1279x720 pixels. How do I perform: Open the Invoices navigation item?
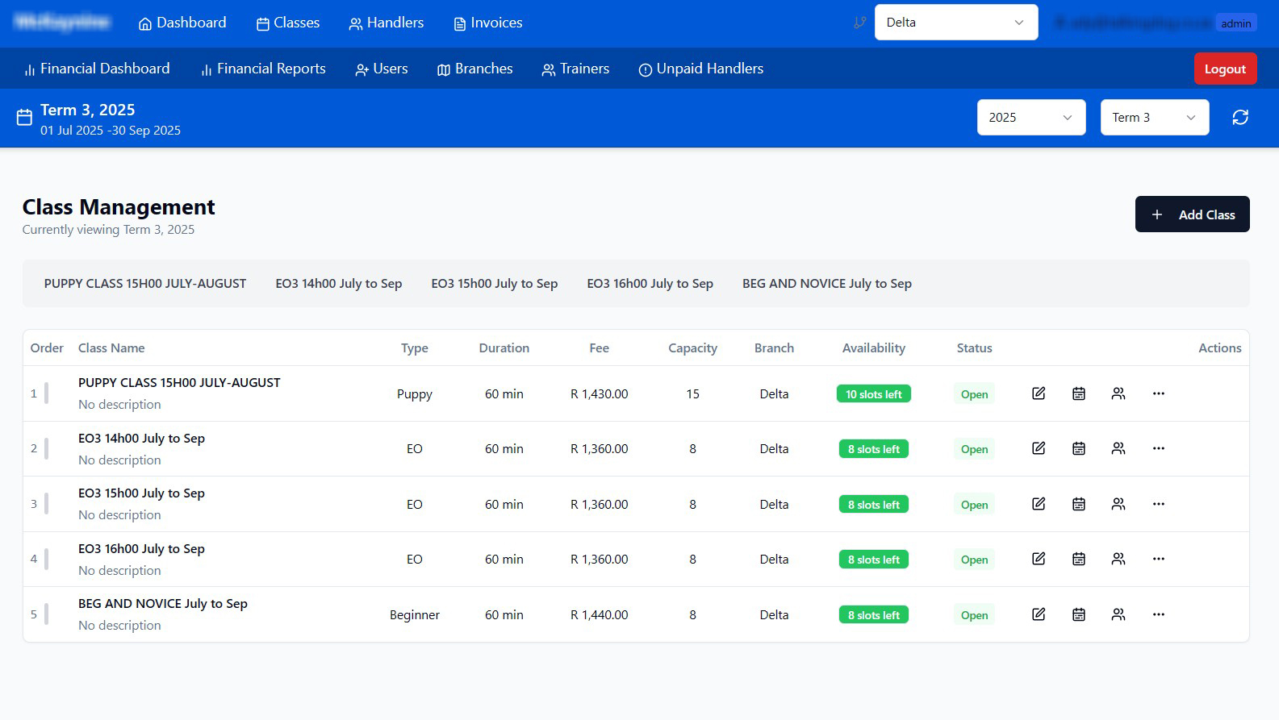(488, 23)
